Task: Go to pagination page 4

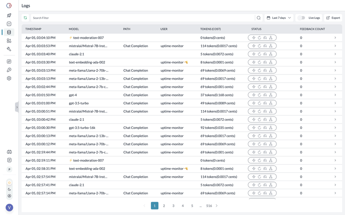Action: (182, 206)
